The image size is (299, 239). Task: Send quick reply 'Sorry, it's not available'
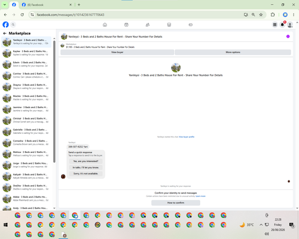click(x=86, y=173)
